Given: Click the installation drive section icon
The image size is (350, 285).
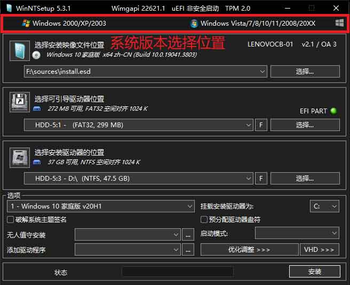Looking at the screenshot, I should (20, 158).
